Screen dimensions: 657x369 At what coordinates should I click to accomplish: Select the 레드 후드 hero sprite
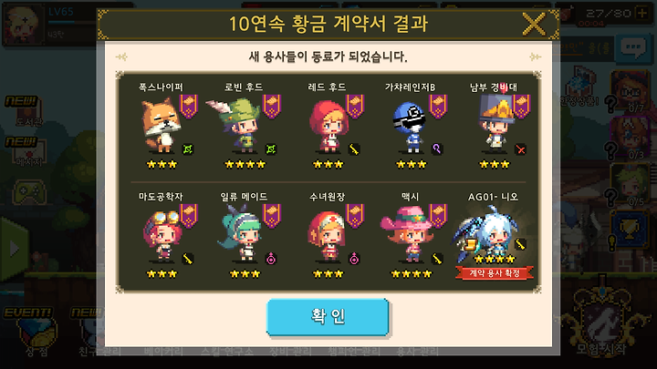click(328, 126)
